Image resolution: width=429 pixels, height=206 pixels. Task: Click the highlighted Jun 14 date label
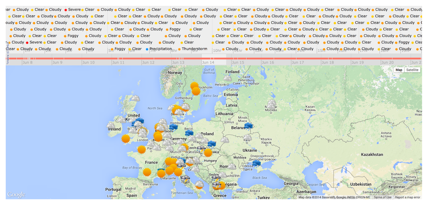click(208, 63)
